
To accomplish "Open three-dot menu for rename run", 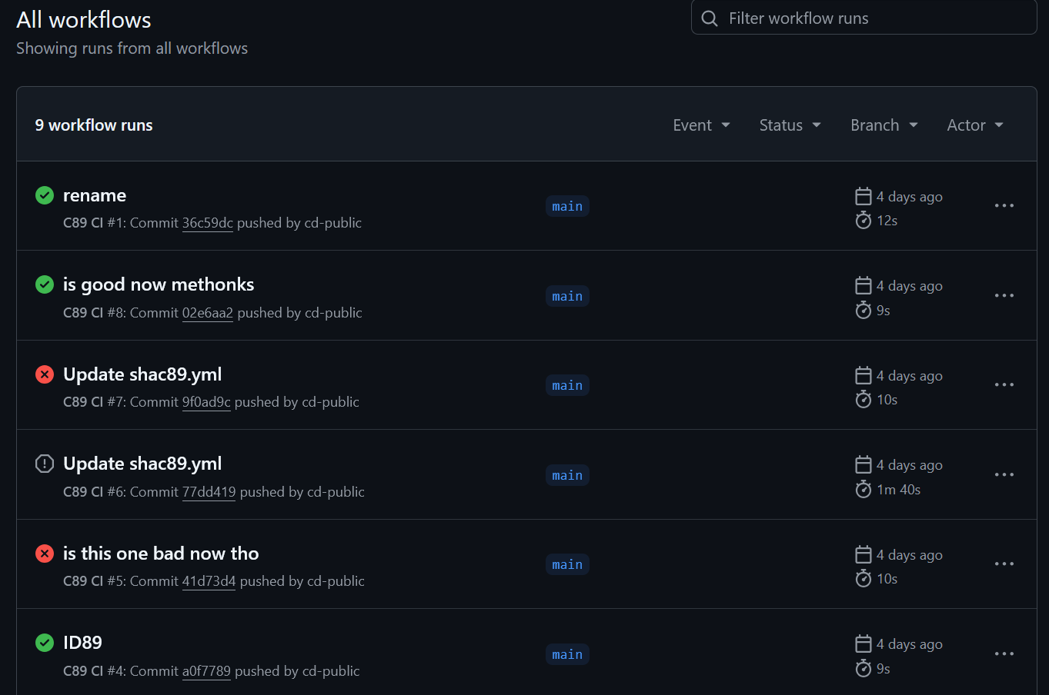I will (1004, 205).
